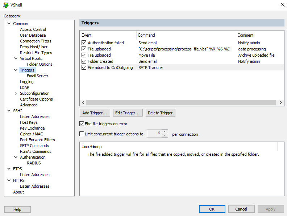Select LDAP category

(x=25, y=87)
